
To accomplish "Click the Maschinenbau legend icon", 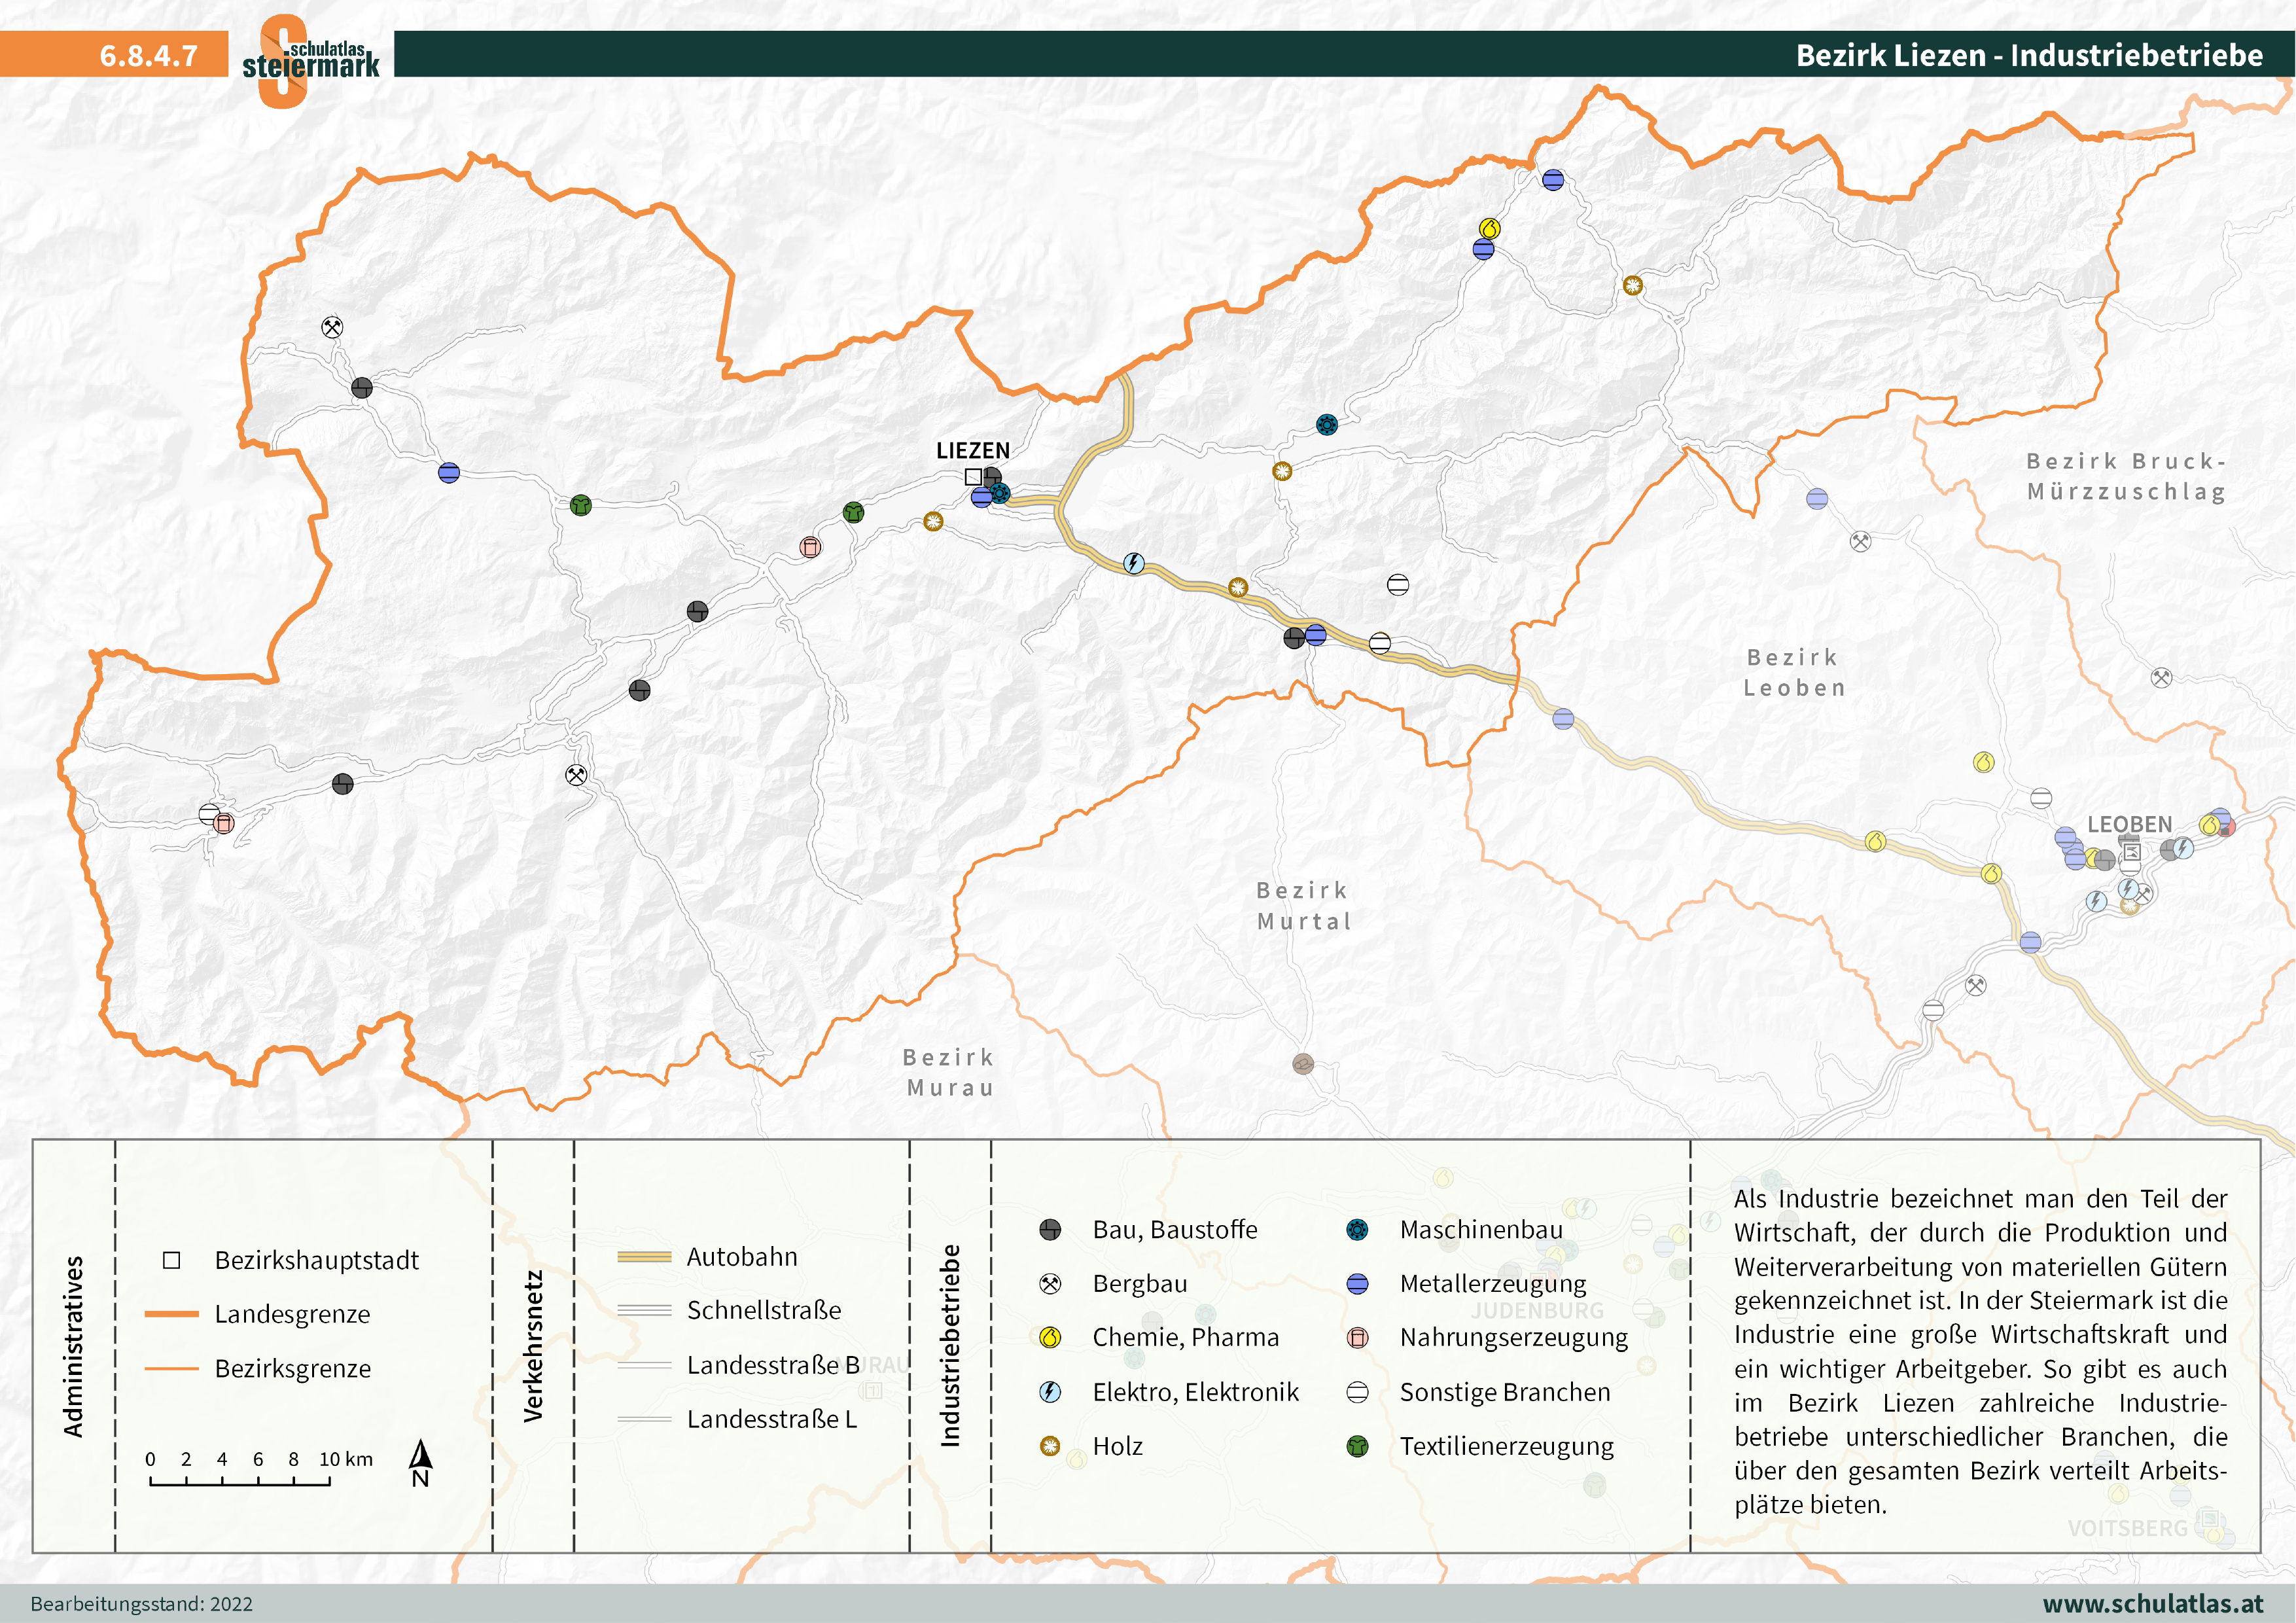I will (1357, 1230).
